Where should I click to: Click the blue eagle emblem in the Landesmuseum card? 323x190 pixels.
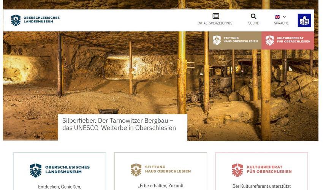(x=36, y=170)
